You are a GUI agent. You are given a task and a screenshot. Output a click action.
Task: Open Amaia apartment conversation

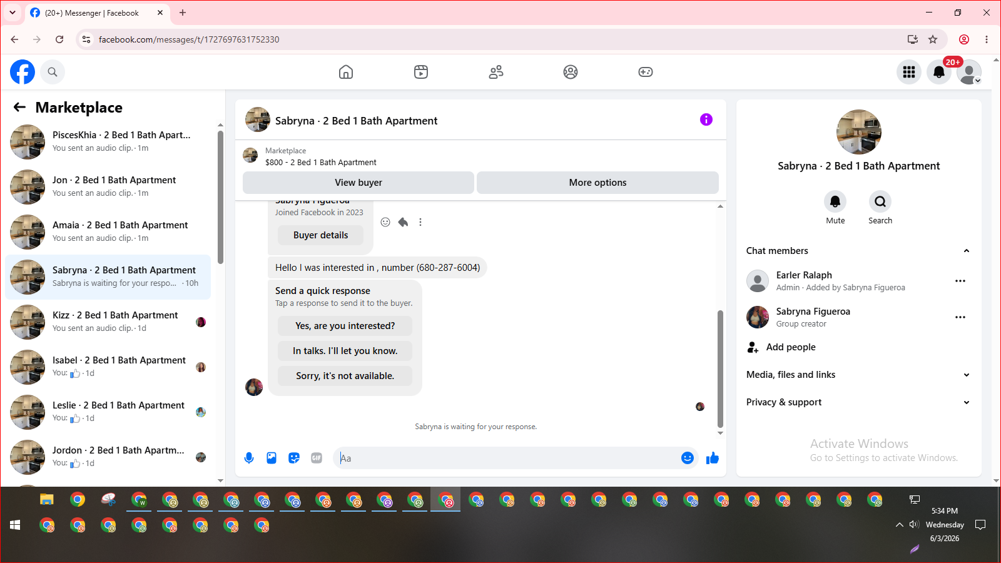pos(108,231)
